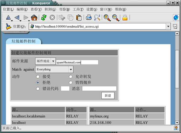Click the vertical scrollbar thumb
Viewport: 181px width, 133px height.
click(177, 69)
